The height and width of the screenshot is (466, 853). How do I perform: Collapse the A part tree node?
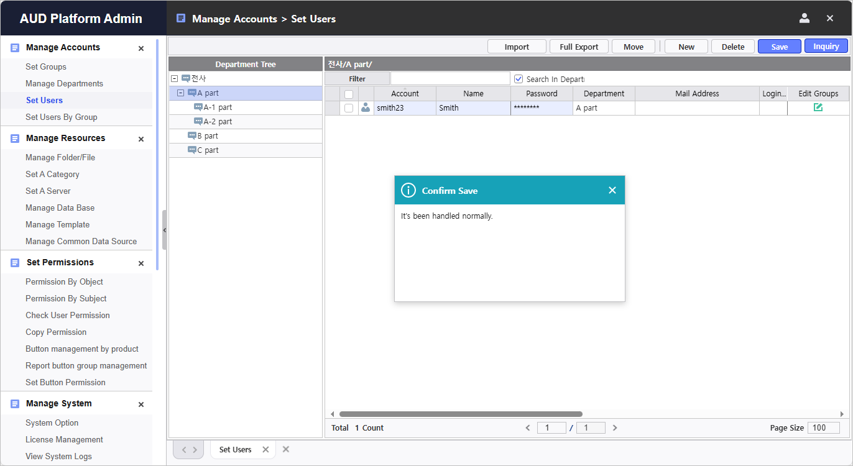181,93
